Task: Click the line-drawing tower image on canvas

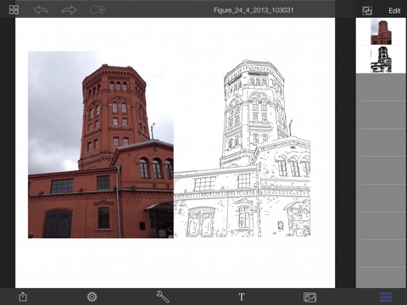Action: click(242, 148)
